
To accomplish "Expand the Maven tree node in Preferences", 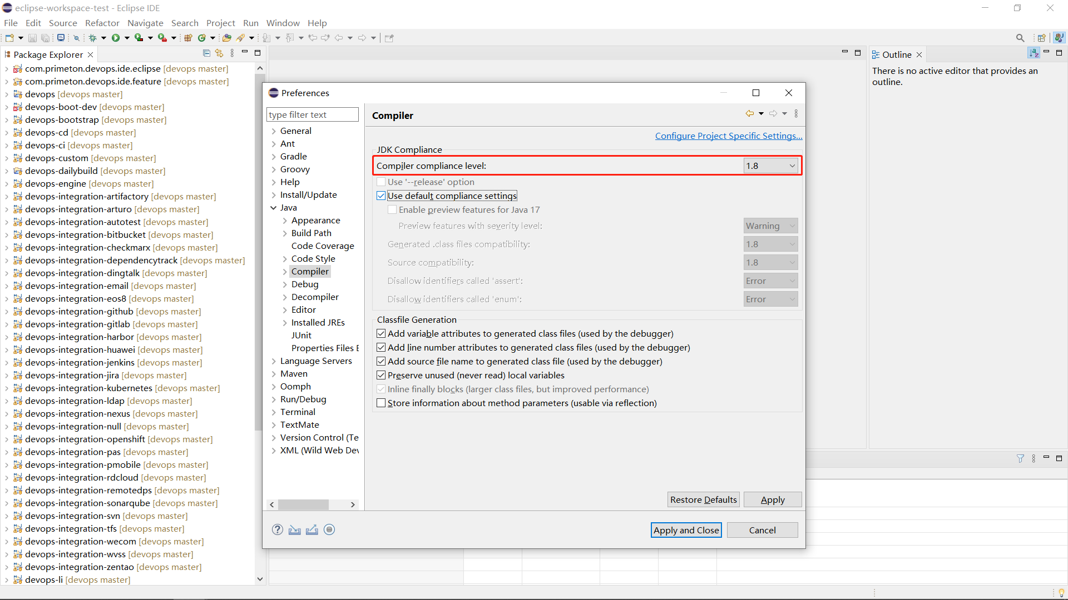I will click(274, 373).
